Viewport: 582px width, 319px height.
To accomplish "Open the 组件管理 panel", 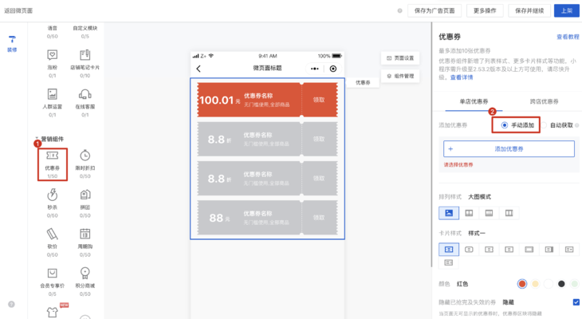I will point(399,76).
